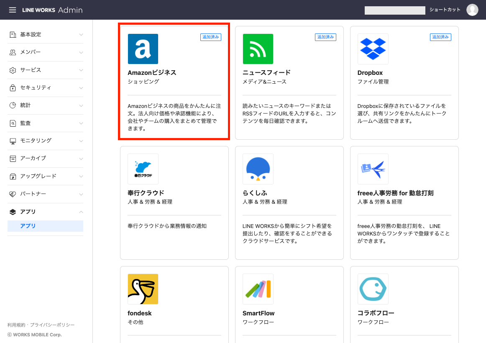Click the user profile avatar
The width and height of the screenshot is (486, 343).
[472, 10]
